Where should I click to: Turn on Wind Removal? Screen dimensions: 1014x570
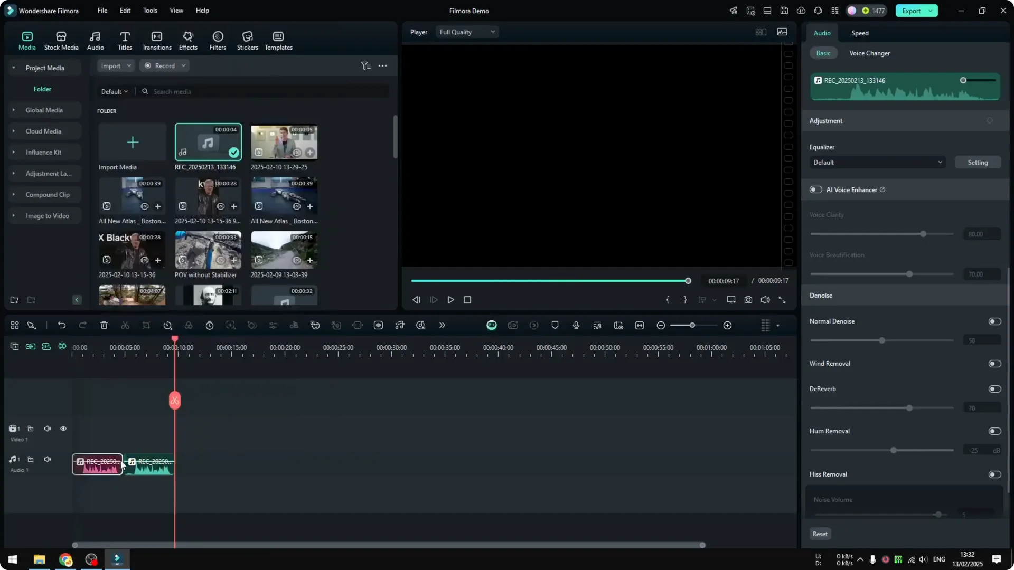pos(995,363)
